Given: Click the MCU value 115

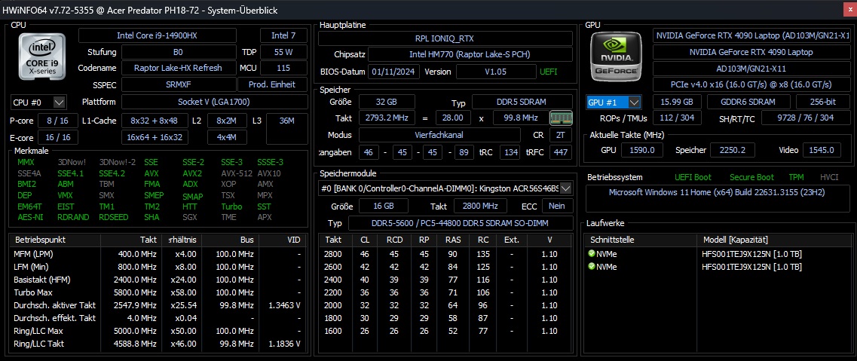Looking at the screenshot, I should 283,69.
